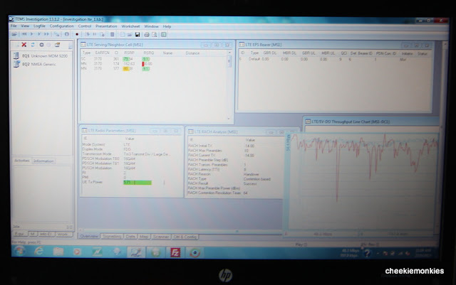Open the Logfile menu
This screenshot has height=285, width=456.
coord(39,26)
